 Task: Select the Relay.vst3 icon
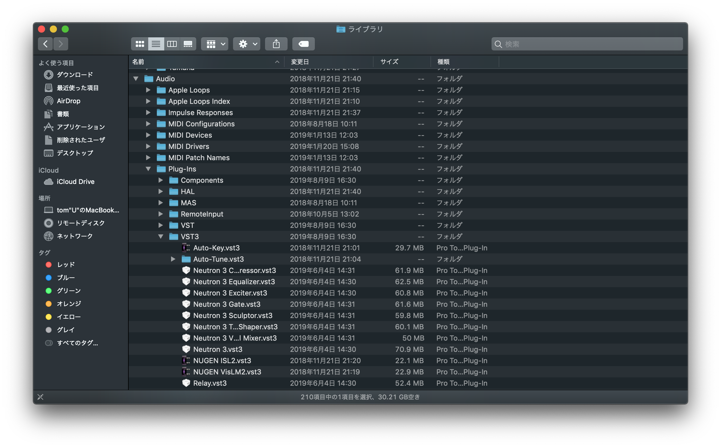186,383
